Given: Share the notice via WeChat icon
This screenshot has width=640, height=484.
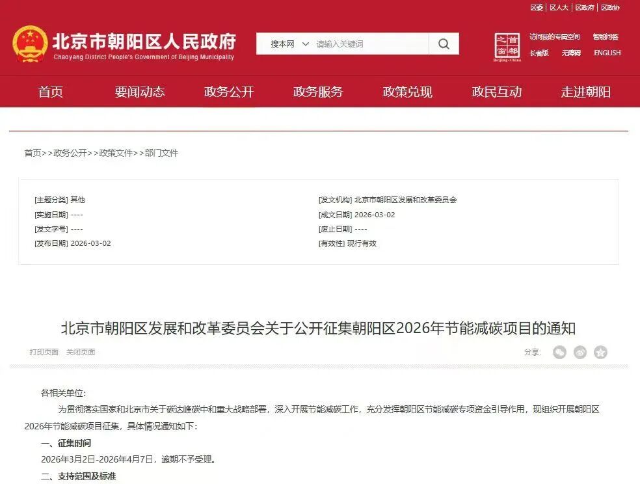Looking at the screenshot, I should click(x=559, y=352).
